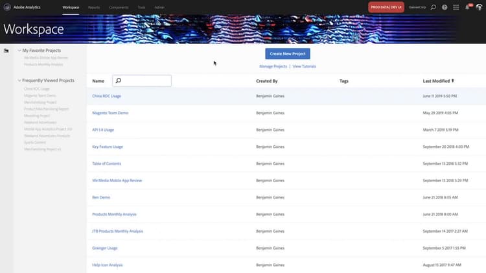Open the Tools menu
Image resolution: width=486 pixels, height=273 pixels.
pyautogui.click(x=141, y=7)
